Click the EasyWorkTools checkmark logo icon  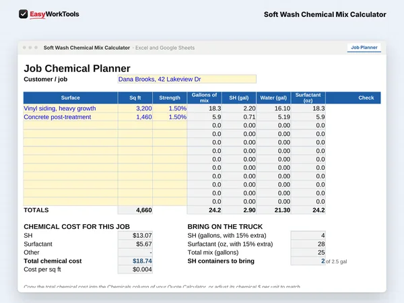point(23,14)
